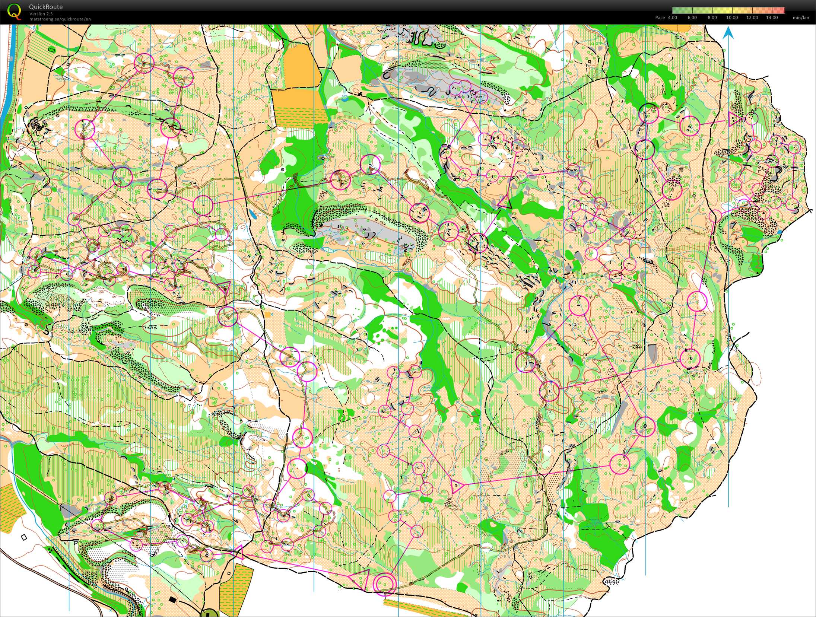This screenshot has width=816, height=617.
Task: Click the "10.00" pace value
Action: point(732,18)
